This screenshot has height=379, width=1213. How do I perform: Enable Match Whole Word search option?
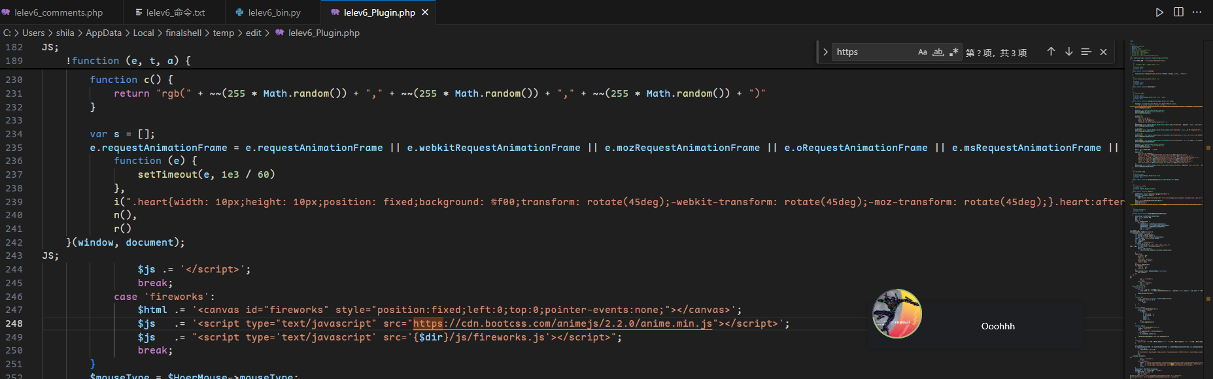(938, 52)
